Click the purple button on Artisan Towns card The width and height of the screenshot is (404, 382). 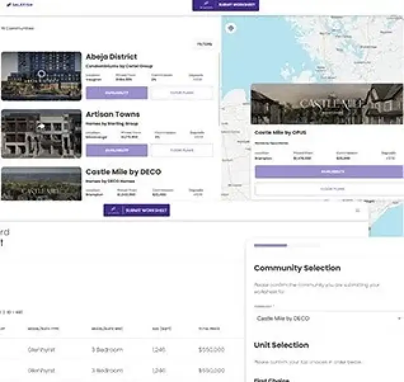coord(117,150)
